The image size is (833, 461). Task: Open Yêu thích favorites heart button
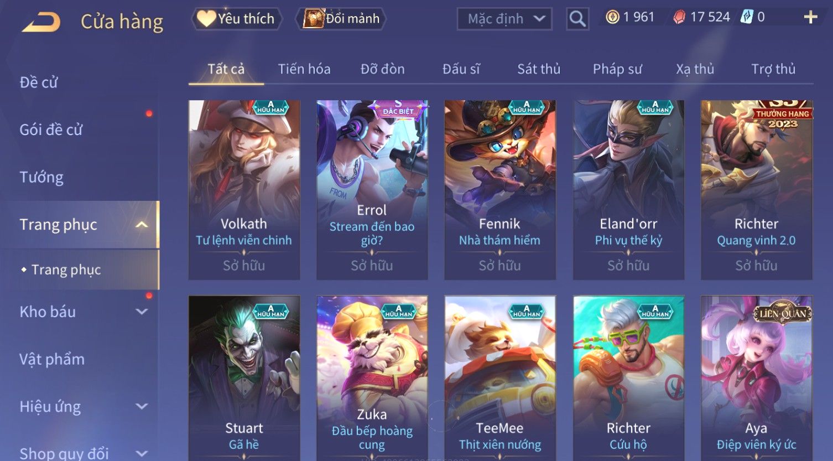pos(237,19)
